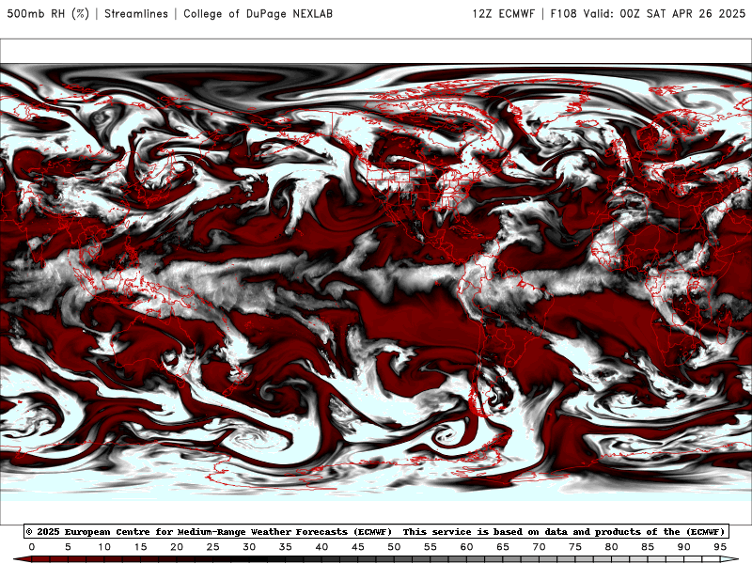Pick the "30" label on the RH legend
This screenshot has height=564, width=752.
[249, 547]
